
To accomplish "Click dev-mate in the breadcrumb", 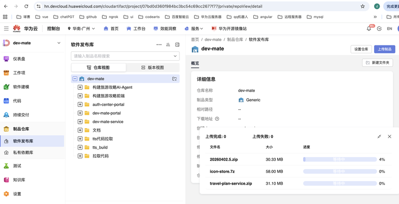I will 213,40.
